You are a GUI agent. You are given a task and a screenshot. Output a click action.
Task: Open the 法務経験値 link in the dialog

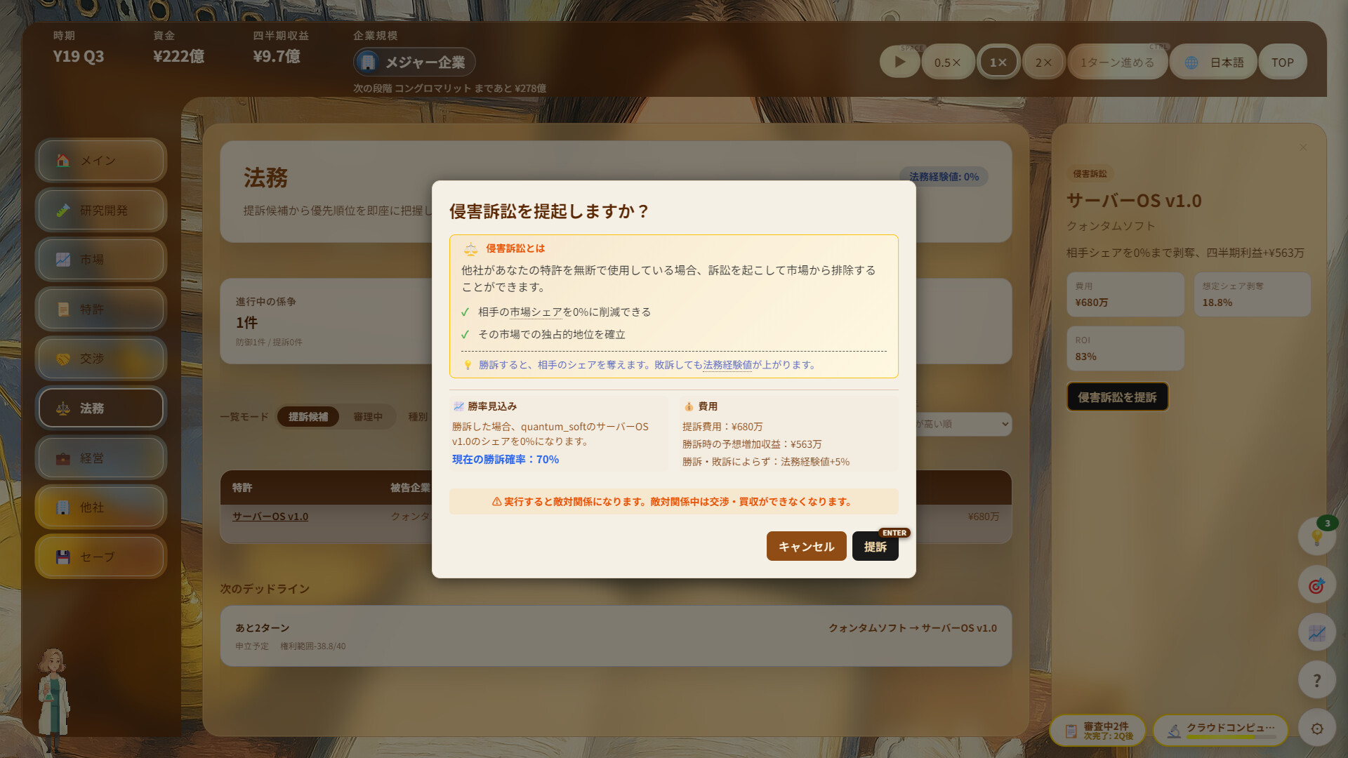726,364
